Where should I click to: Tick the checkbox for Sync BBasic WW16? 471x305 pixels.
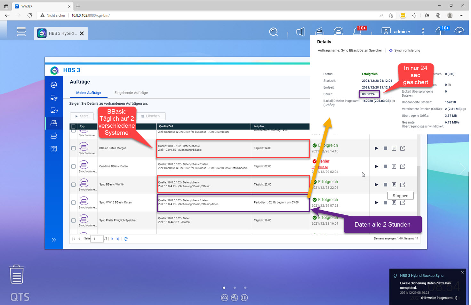(x=73, y=185)
